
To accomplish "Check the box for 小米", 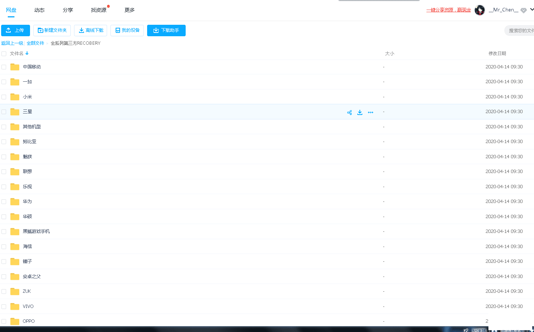I will pos(4,97).
